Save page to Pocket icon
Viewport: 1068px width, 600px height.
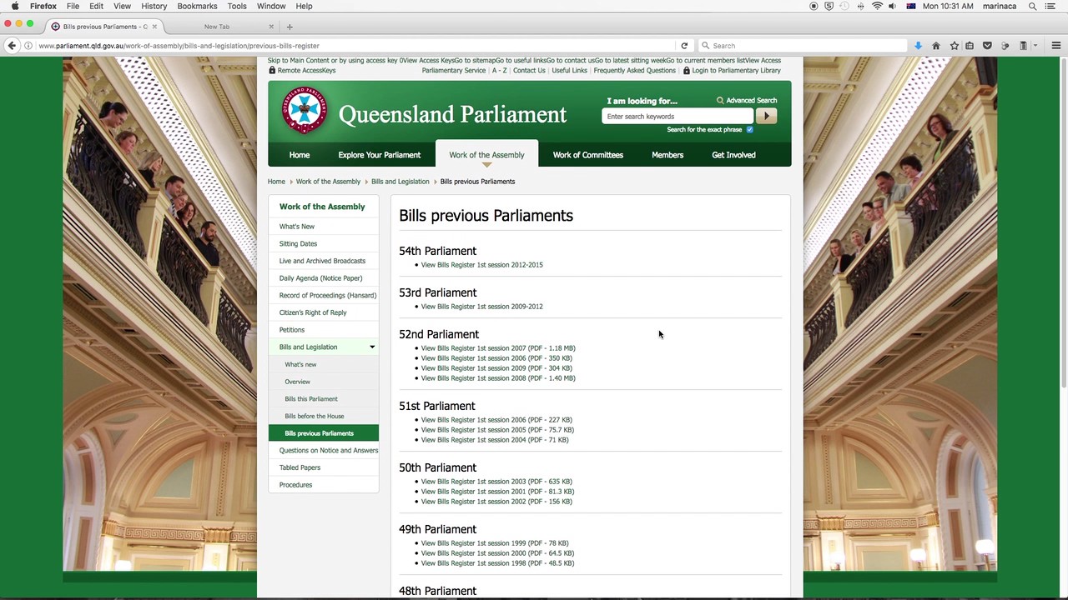987,46
